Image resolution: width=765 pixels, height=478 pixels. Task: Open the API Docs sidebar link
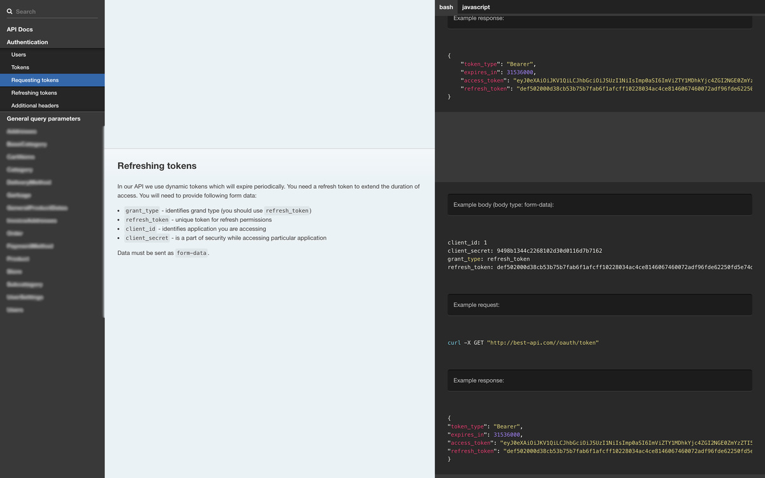pos(20,29)
